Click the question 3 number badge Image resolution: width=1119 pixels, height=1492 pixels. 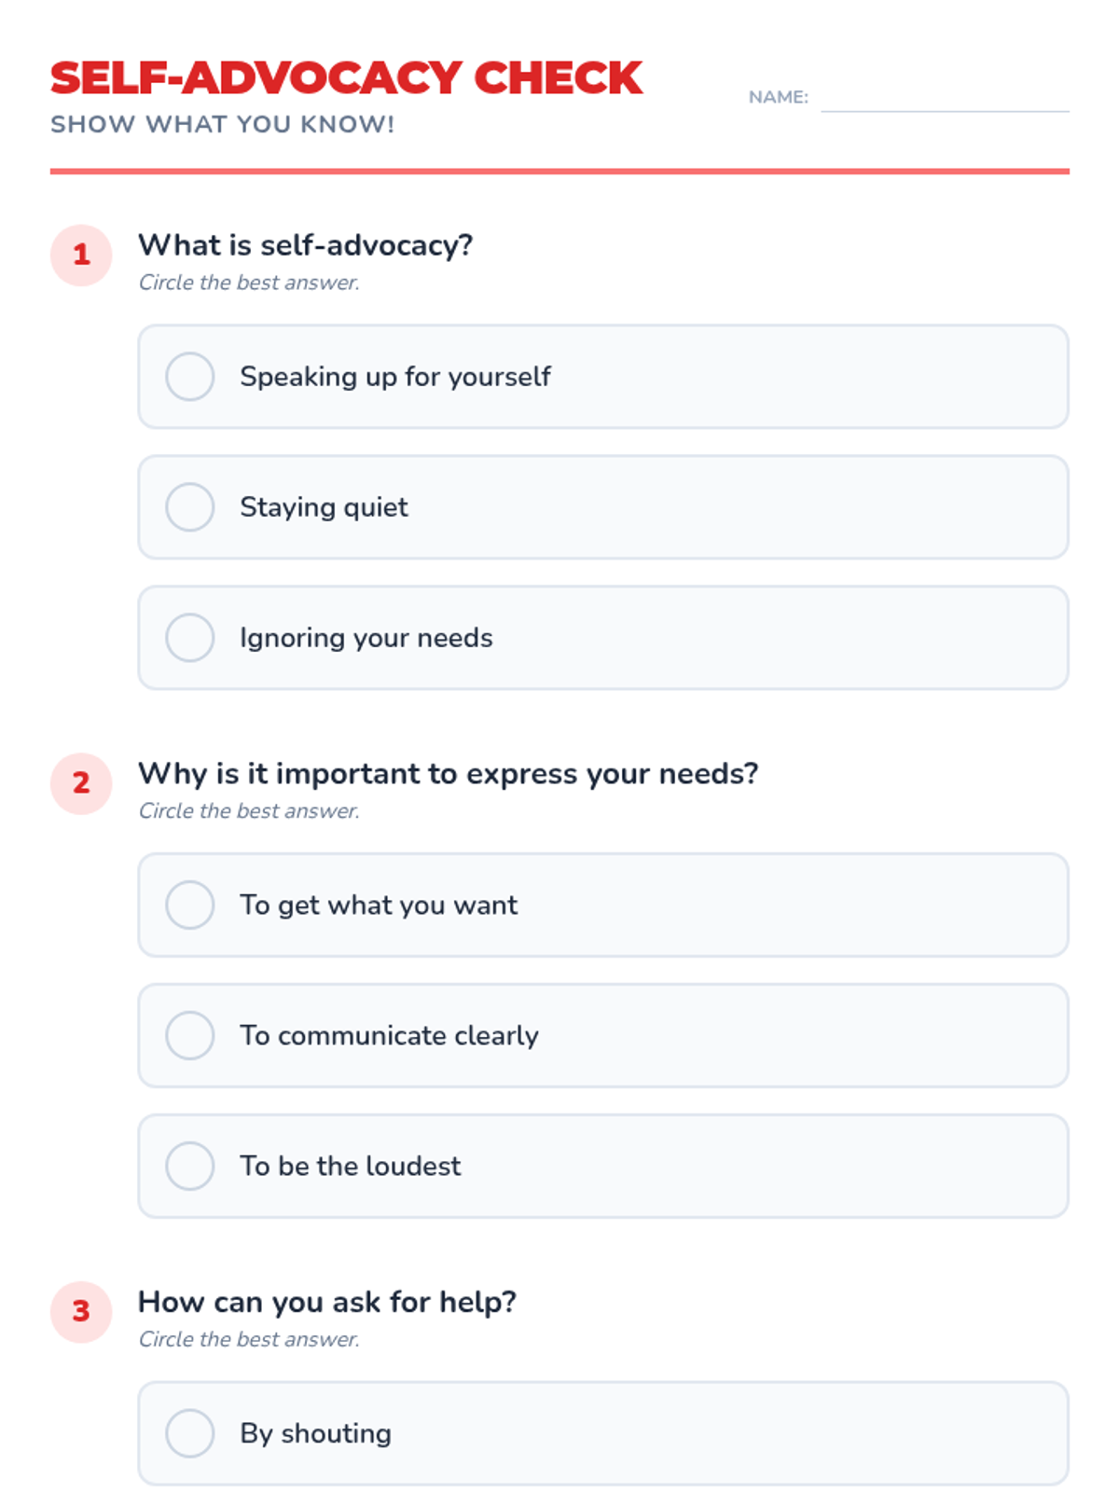tap(81, 1311)
